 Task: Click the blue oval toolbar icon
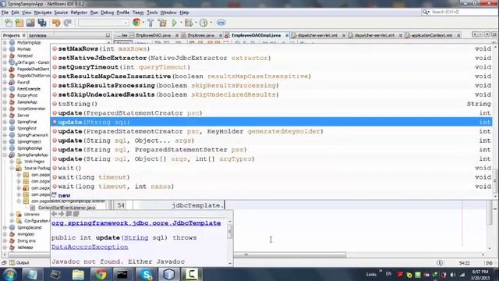tap(221, 23)
